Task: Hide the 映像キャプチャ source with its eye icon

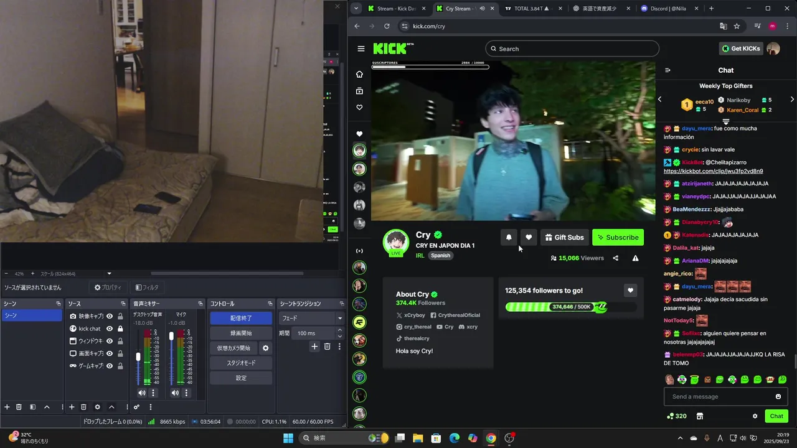Action: (x=110, y=316)
